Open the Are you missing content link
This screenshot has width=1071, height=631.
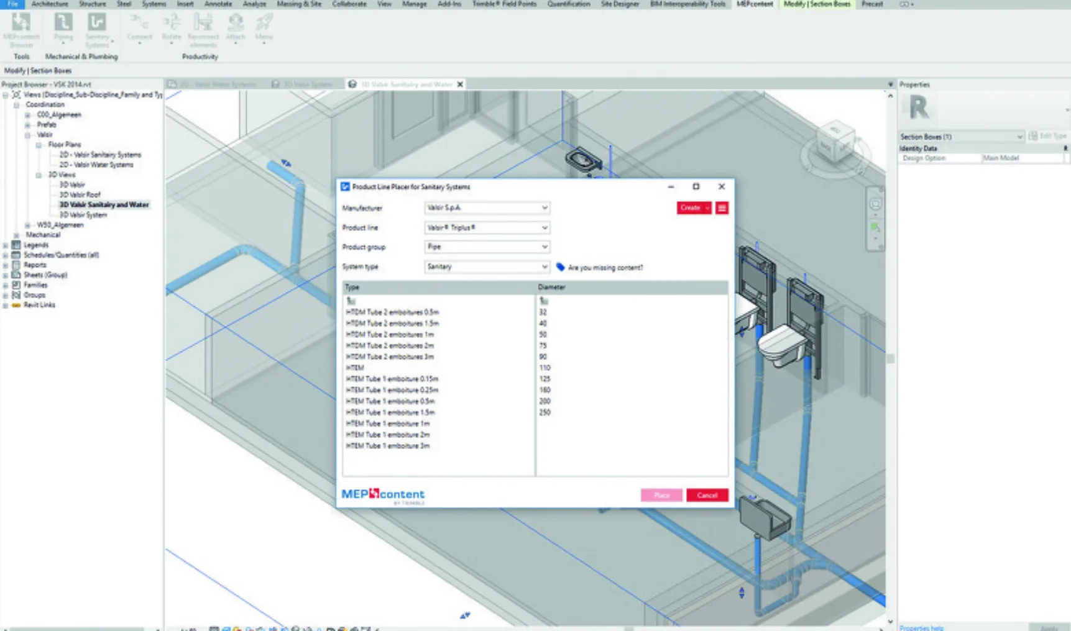(x=604, y=267)
